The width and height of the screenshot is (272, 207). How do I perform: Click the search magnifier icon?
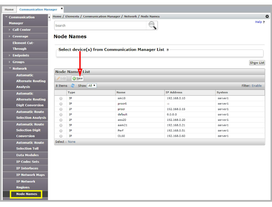(x=152, y=25)
